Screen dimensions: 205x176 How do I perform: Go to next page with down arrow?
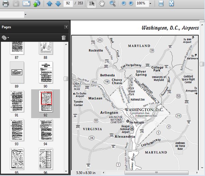click(x=58, y=4)
